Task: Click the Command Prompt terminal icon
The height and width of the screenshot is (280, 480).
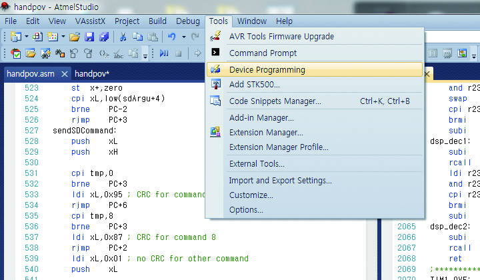Action: tap(215, 52)
